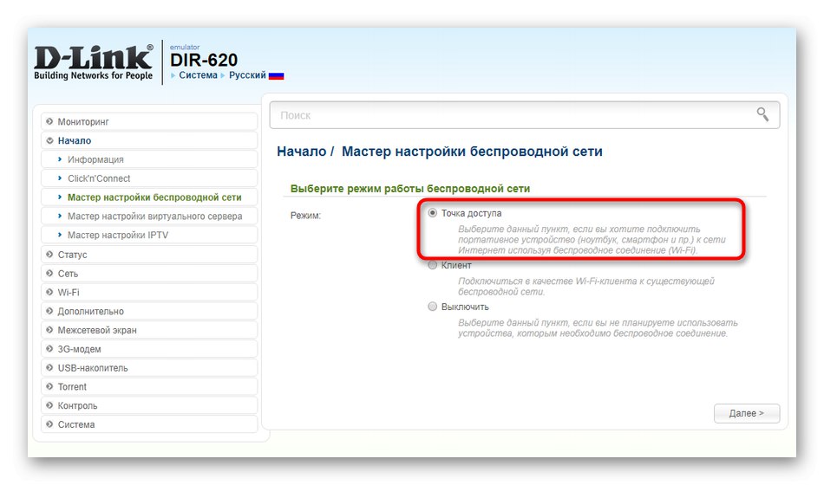The image size is (824, 485).
Task: Expand the Мониторинг section arrow
Action: (49, 121)
